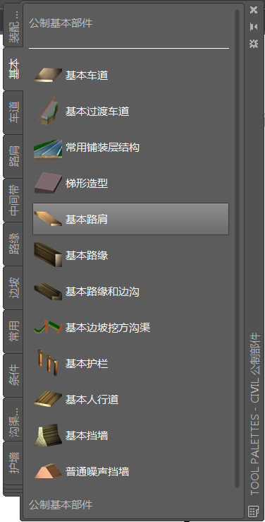Click the palette vertical scrollbar
265x522 pixels.
click(237, 249)
